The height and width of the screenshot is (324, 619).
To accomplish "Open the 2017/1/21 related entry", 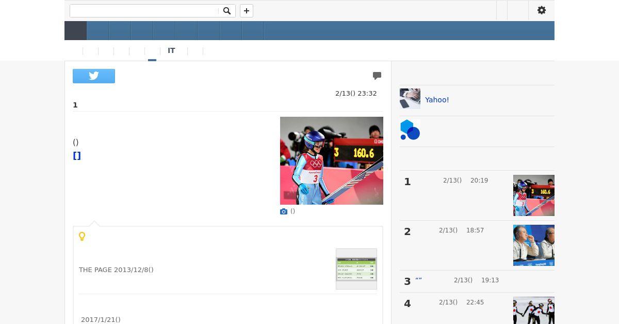I will (101, 320).
